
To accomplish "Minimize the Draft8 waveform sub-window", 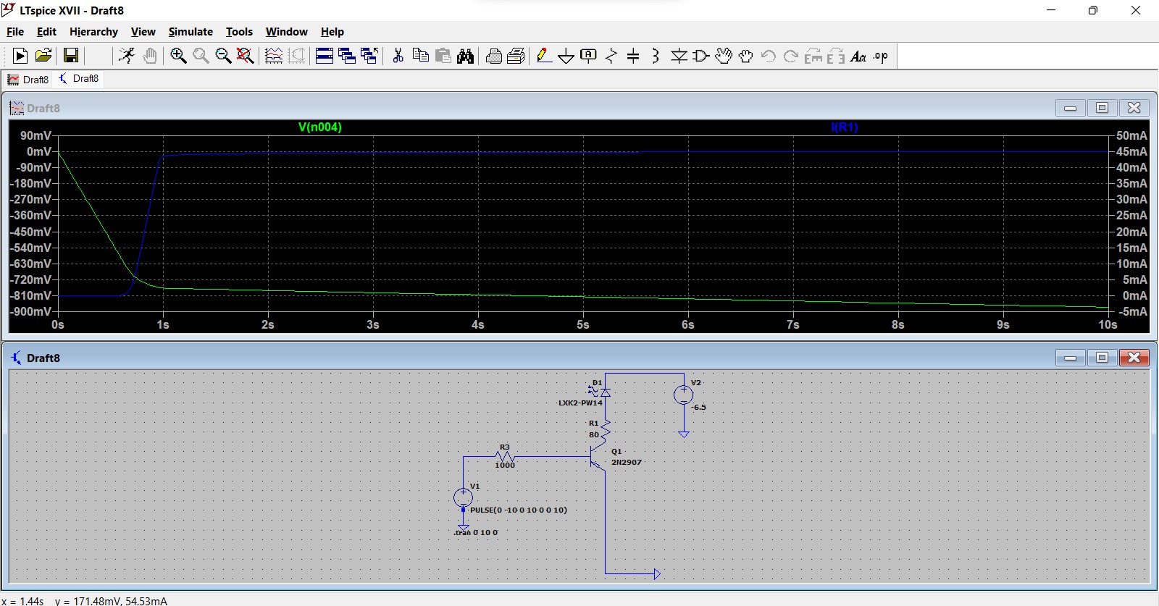I will pos(1070,108).
